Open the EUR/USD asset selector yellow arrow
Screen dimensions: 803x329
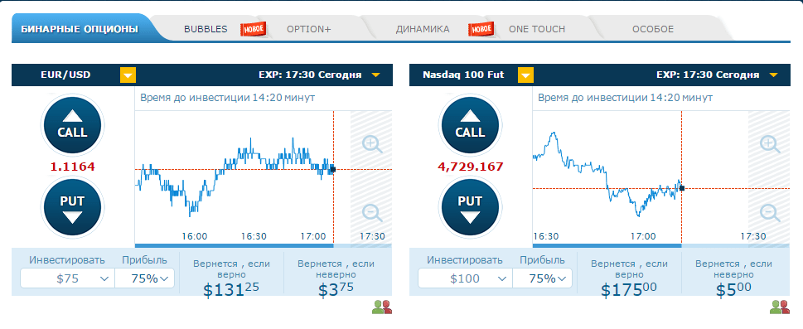[128, 75]
